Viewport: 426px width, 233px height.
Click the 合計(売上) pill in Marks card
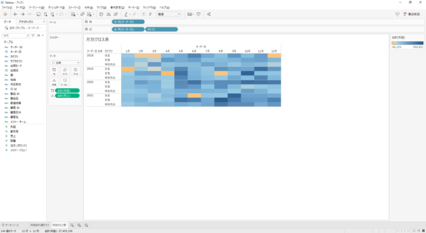click(68, 96)
